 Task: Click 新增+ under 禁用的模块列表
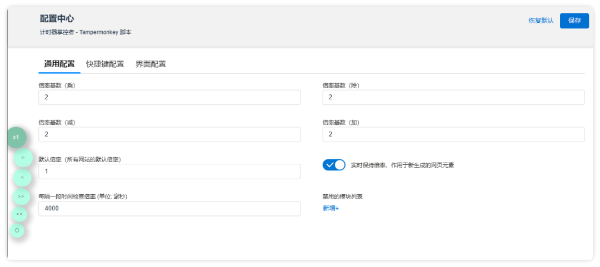pyautogui.click(x=331, y=208)
